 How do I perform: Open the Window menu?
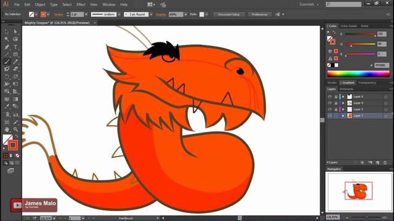[x=109, y=4]
